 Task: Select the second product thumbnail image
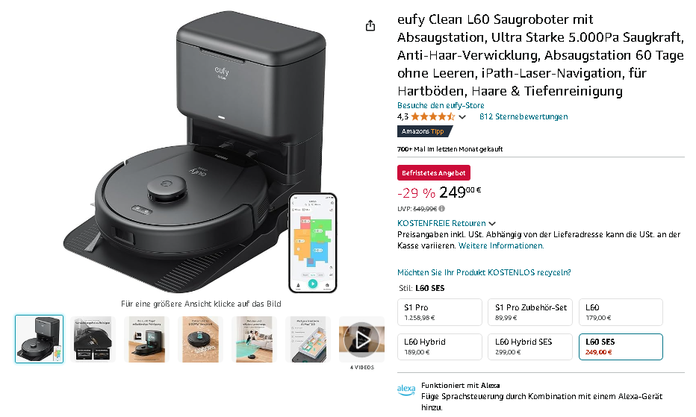93,339
